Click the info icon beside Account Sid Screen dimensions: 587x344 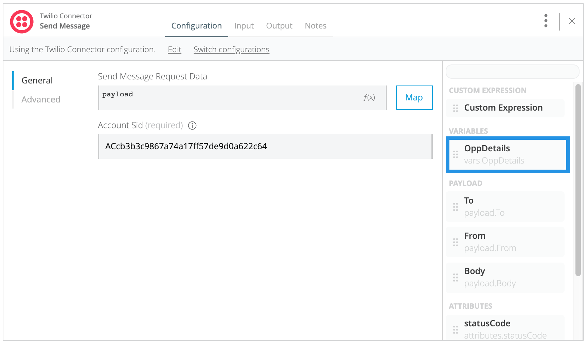point(192,126)
